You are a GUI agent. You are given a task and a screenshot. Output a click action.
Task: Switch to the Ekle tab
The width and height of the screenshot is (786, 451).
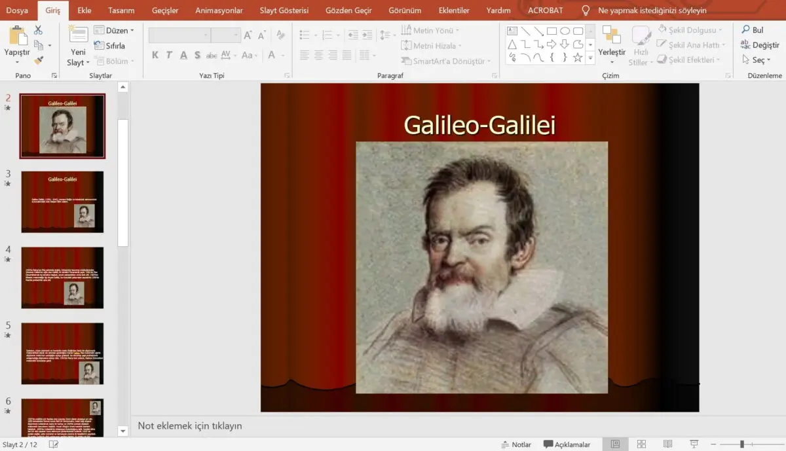(x=84, y=10)
